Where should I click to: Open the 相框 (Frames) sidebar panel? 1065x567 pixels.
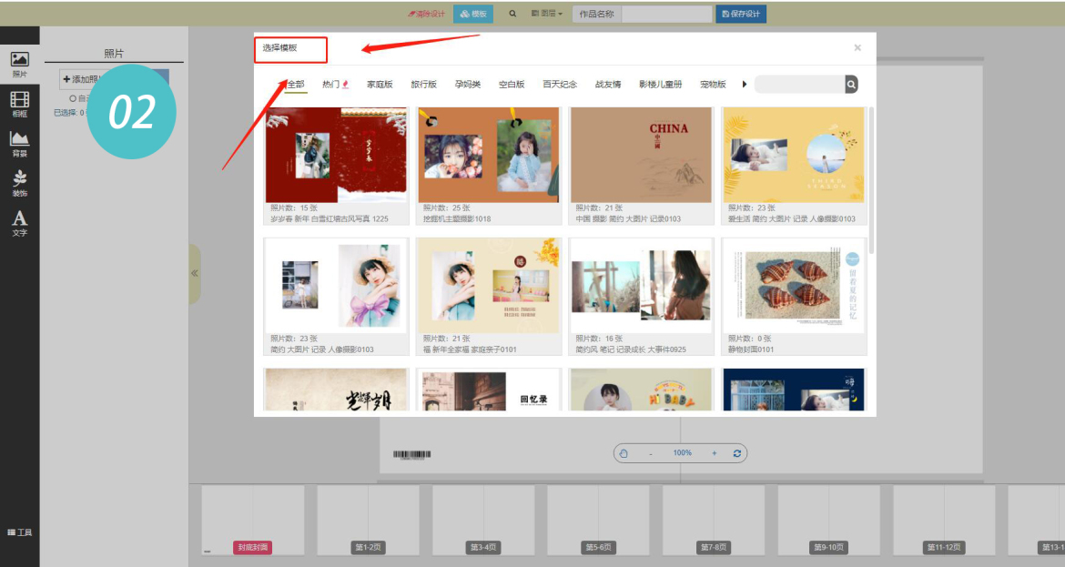pyautogui.click(x=19, y=104)
